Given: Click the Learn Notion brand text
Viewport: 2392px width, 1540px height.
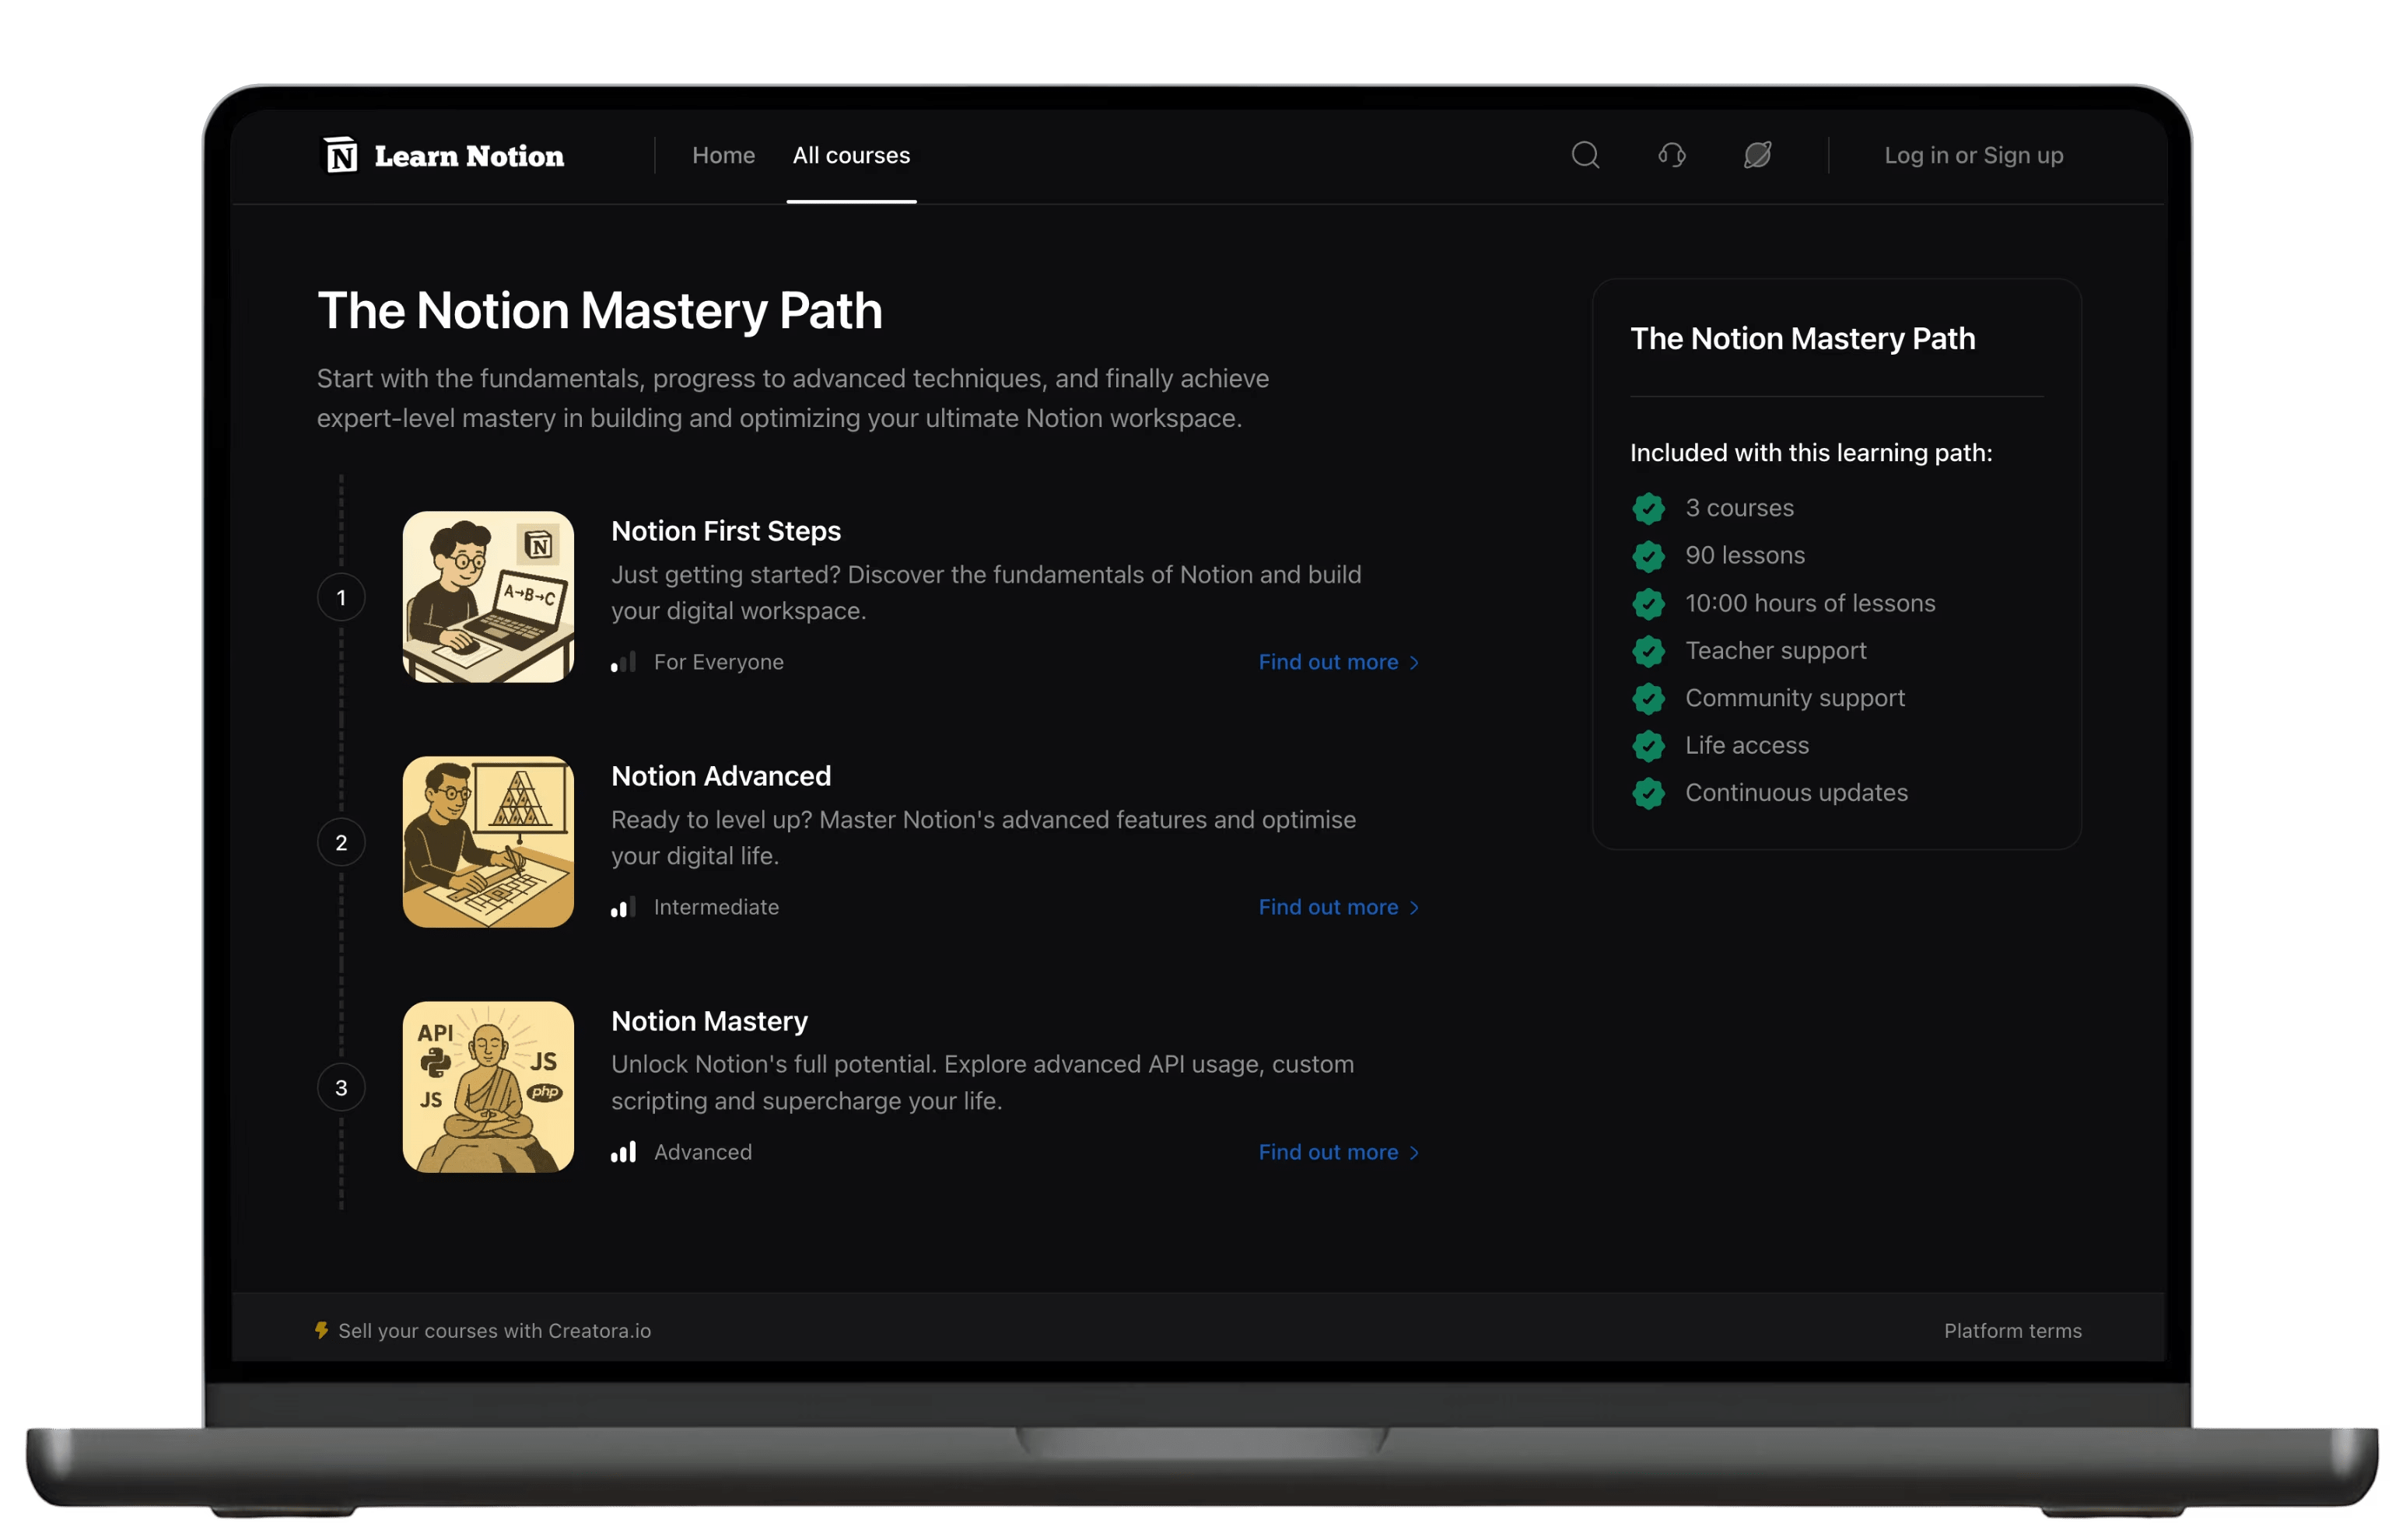Looking at the screenshot, I should click(x=469, y=156).
